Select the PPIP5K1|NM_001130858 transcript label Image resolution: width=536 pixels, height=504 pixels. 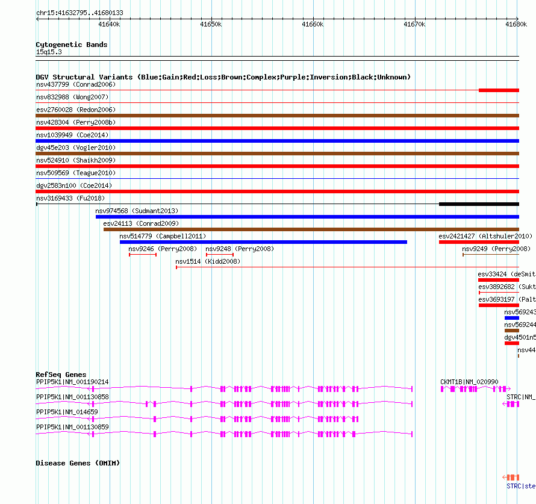pyautogui.click(x=72, y=397)
